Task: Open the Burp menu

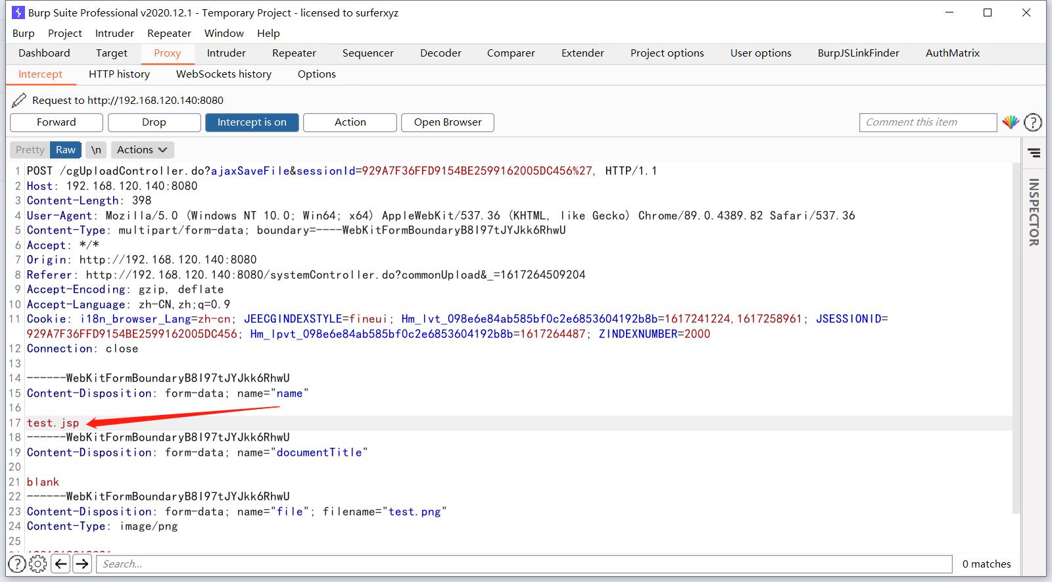Action: pyautogui.click(x=24, y=33)
